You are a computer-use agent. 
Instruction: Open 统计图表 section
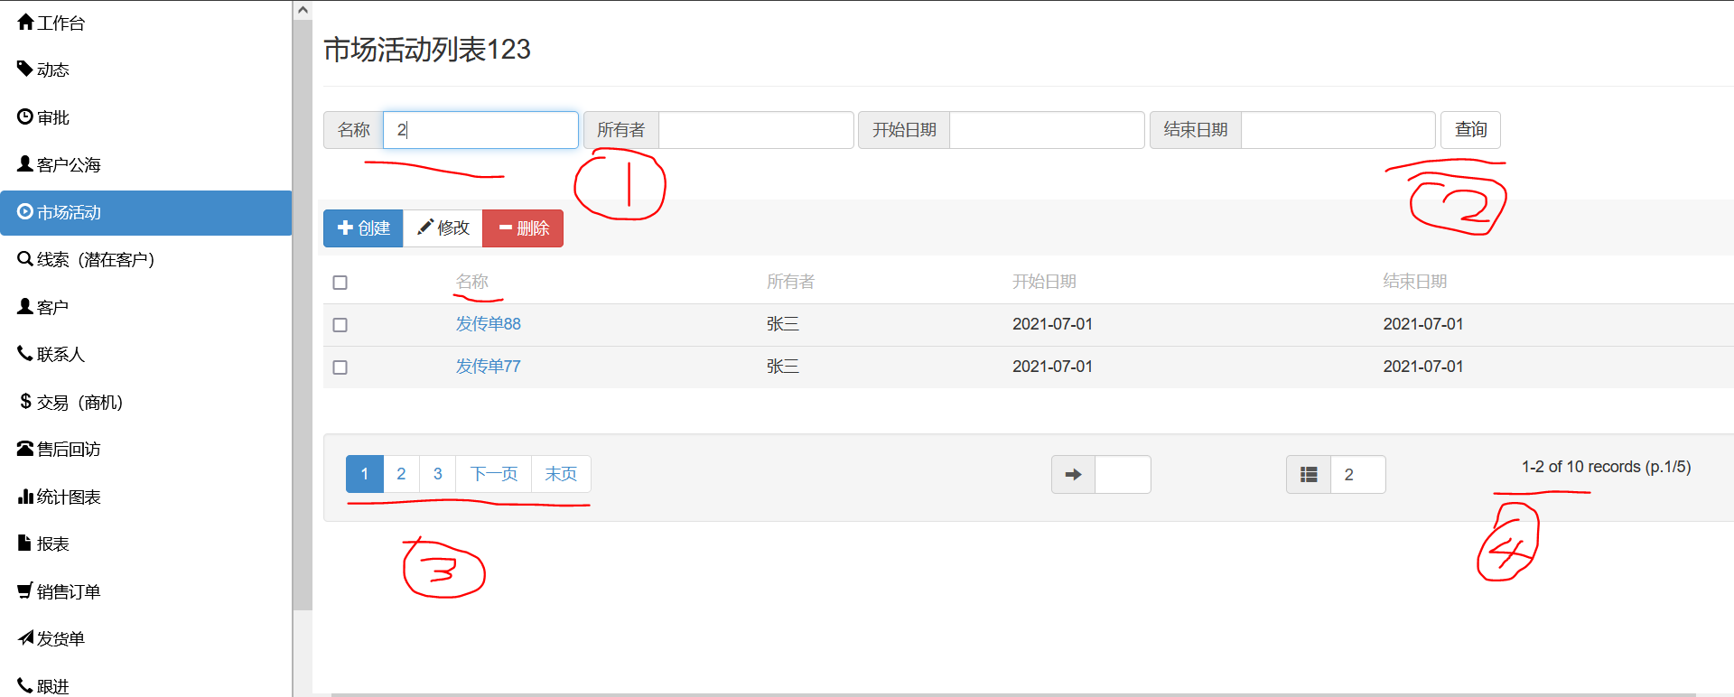point(146,497)
